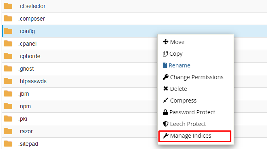Viewport: 267px width, 149px height.
Task: Choose Copy from the context menu
Action: tap(176, 54)
